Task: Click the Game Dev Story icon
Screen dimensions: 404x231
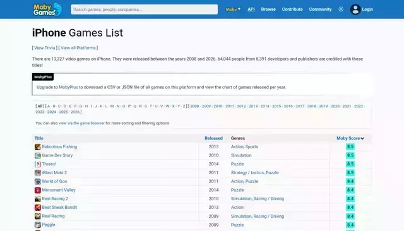Action: tap(38, 155)
